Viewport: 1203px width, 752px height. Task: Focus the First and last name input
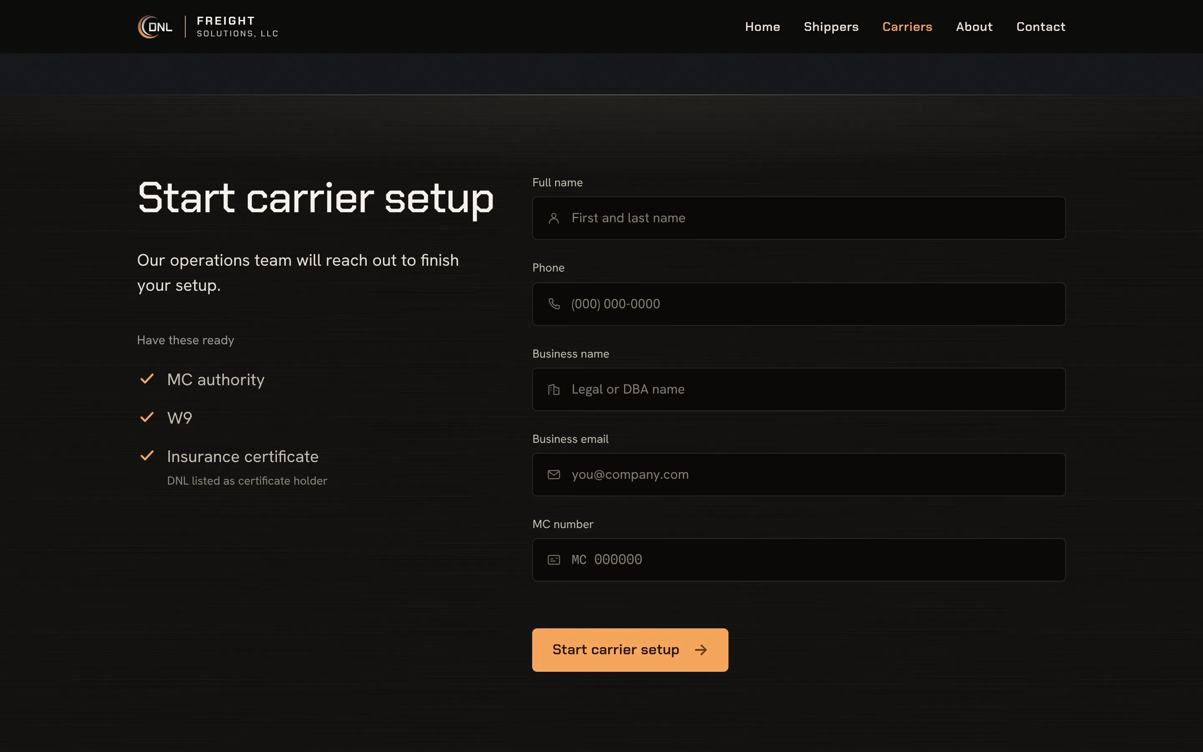click(799, 218)
